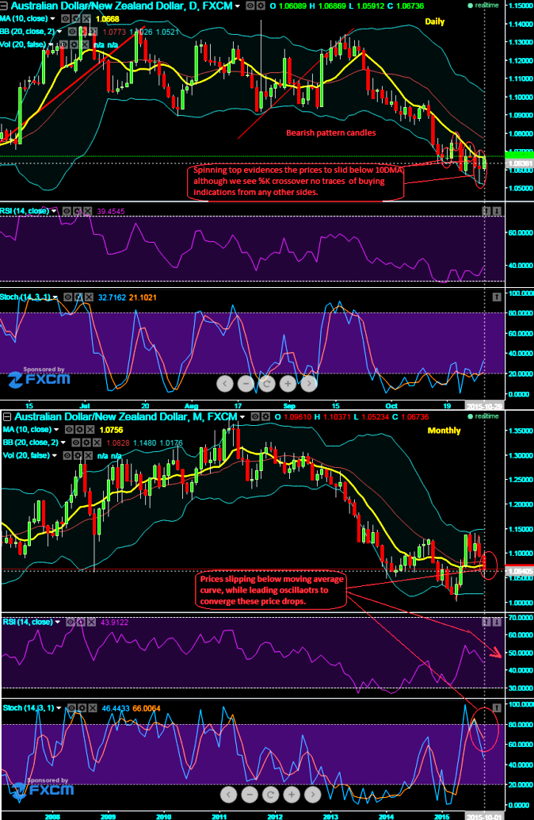Remove Stoch (14, 3, 1) from Monthly chart
The width and height of the screenshot is (534, 820).
click(x=93, y=708)
